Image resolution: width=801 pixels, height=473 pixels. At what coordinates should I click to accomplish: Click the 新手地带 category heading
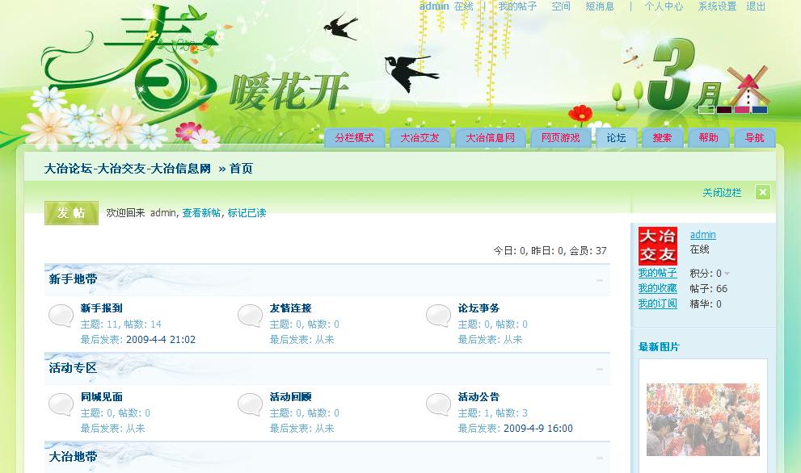point(73,279)
